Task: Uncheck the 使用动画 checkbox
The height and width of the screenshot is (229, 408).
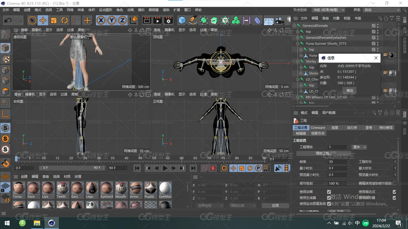Action: [x=329, y=192]
